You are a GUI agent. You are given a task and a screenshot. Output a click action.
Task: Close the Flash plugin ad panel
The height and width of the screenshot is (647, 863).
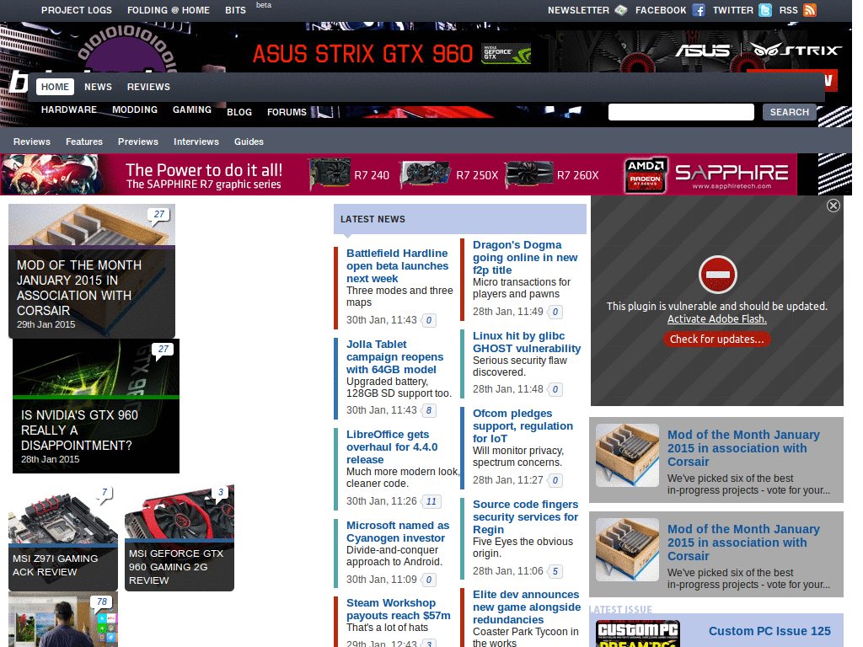(834, 206)
